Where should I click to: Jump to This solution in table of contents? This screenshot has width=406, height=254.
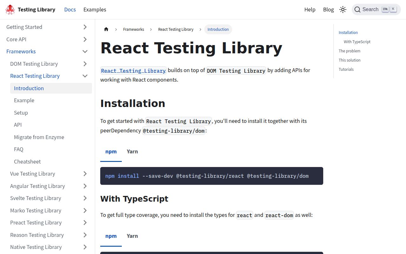350,60
